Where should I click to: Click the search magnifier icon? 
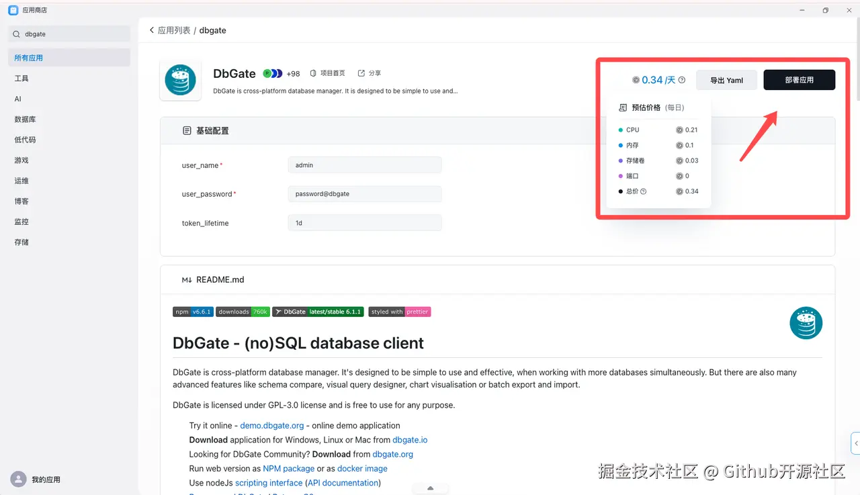point(17,34)
